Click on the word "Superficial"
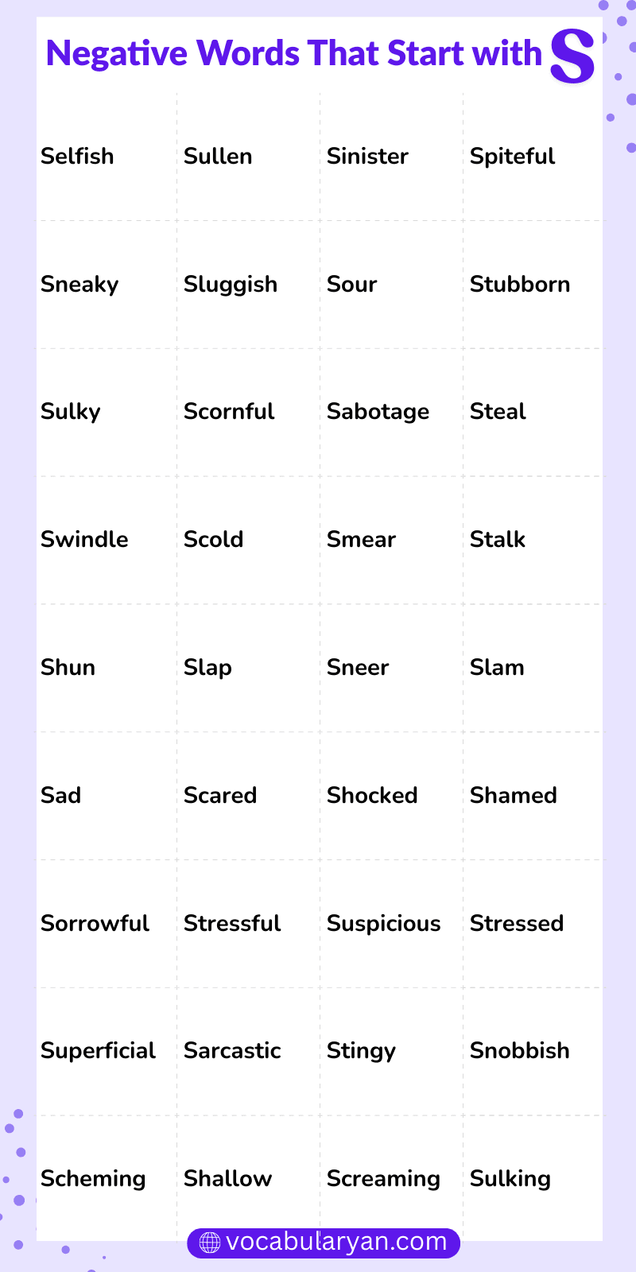The width and height of the screenshot is (636, 1272). point(98,1050)
